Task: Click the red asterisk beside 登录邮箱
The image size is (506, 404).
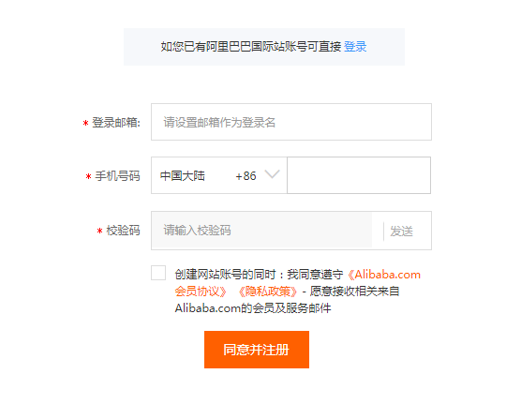Action: point(85,123)
